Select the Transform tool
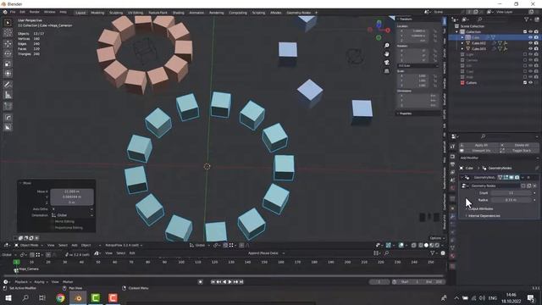The height and width of the screenshot is (305, 542). [8, 74]
